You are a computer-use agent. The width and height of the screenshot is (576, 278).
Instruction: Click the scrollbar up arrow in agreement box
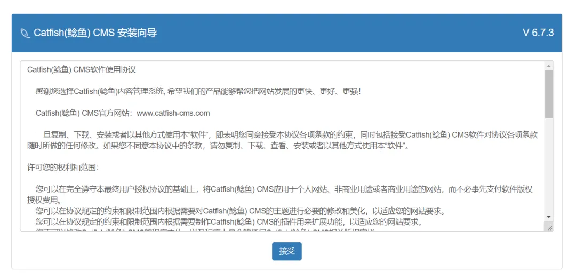549,66
